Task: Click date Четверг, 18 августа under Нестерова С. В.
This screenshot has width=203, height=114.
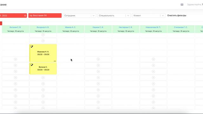Action: point(126,31)
